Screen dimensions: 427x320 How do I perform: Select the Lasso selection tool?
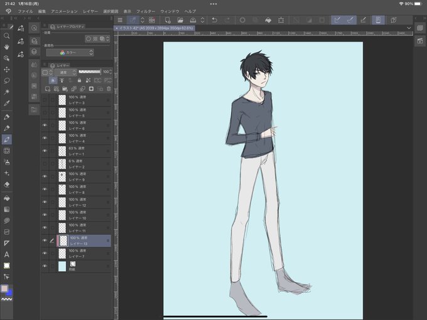coord(6,81)
